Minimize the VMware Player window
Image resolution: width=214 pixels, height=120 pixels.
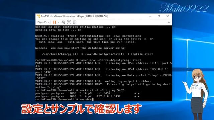pyautogui.click(x=150, y=16)
